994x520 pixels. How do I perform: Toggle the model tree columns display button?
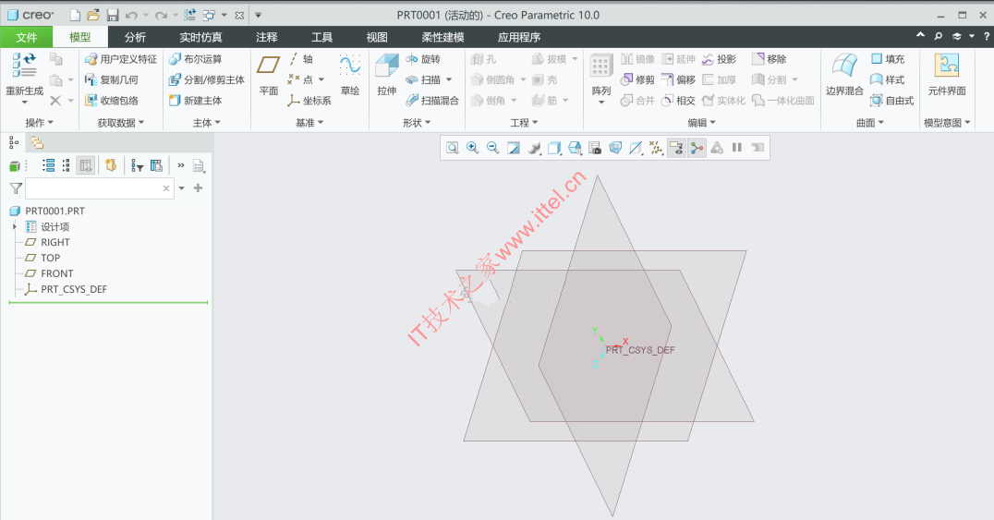(x=86, y=165)
